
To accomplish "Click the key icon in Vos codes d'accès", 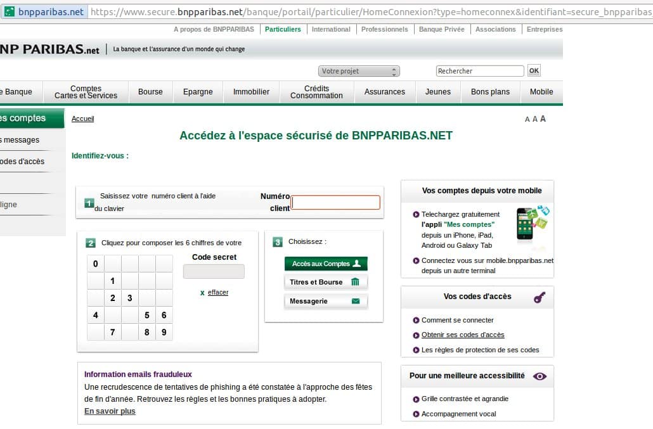I will (540, 297).
